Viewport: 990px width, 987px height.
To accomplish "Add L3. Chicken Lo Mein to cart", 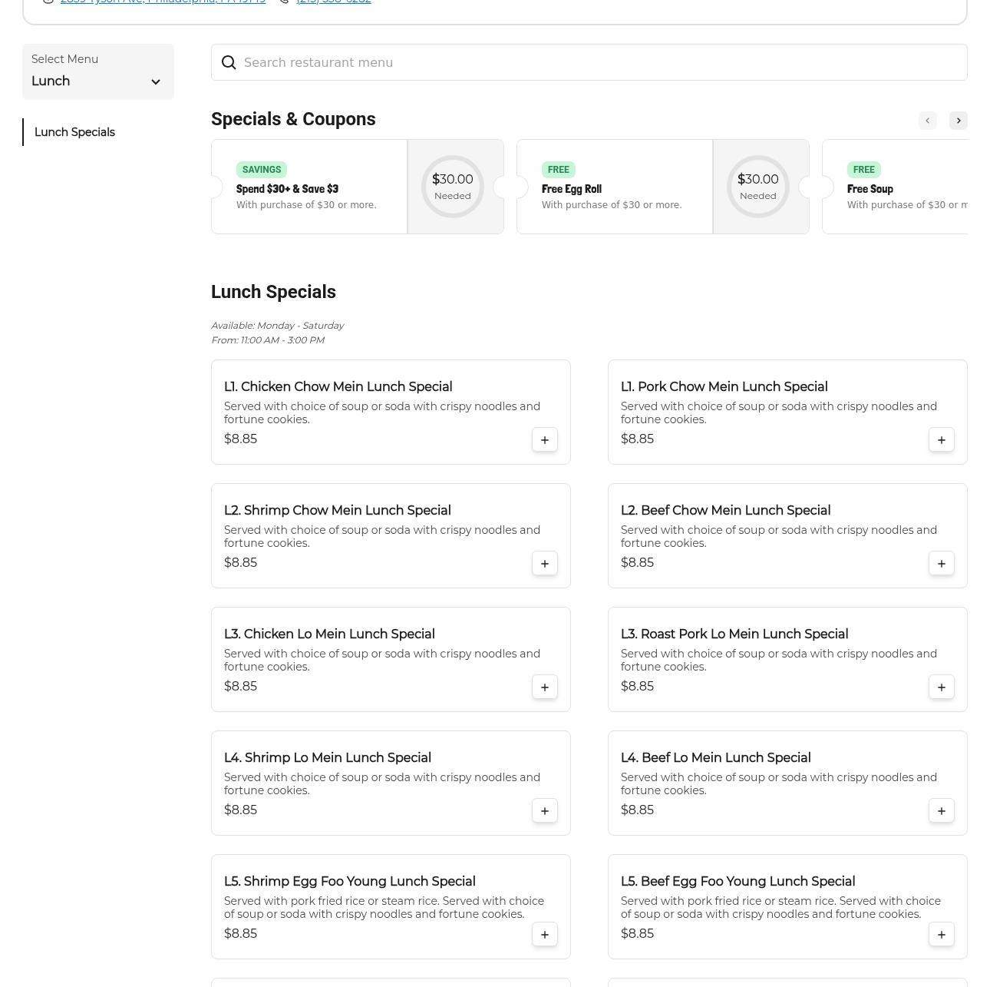I will coord(544,687).
